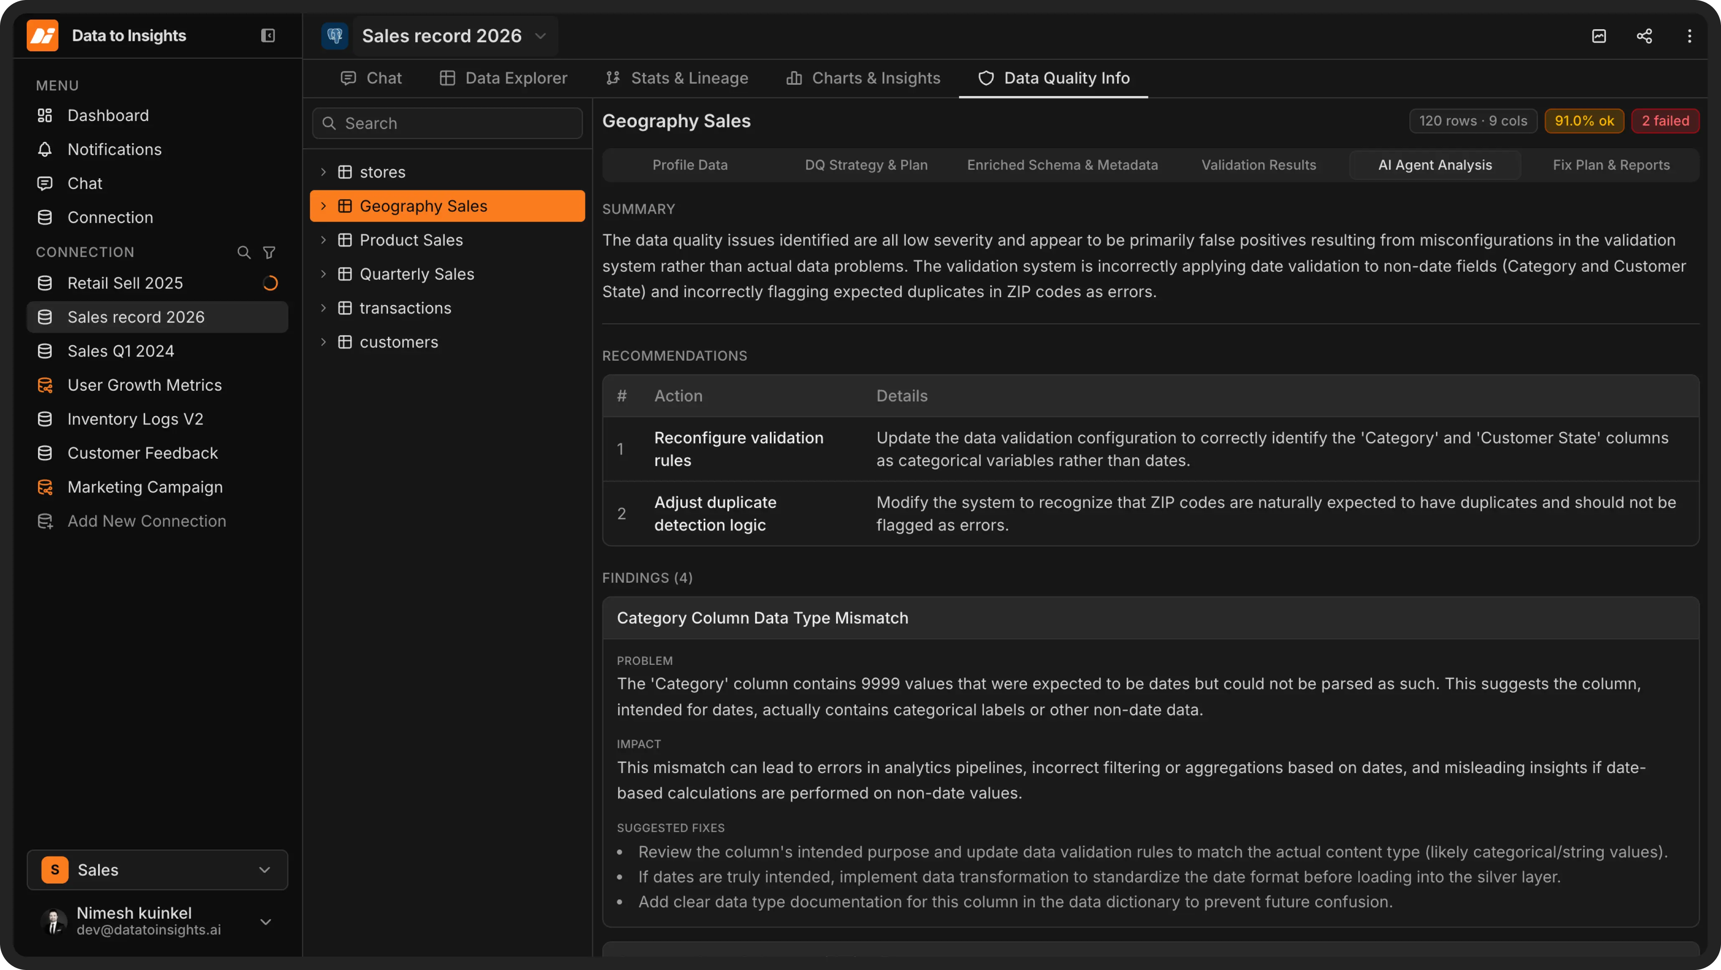Viewport: 1721px width, 970px height.
Task: Click the share icon in header
Action: coord(1644,36)
